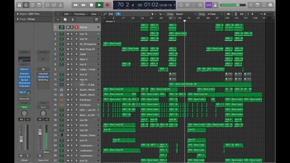Click Marker 1 in the ruler
Screen dimensions: 290x163
[x=111, y=21]
